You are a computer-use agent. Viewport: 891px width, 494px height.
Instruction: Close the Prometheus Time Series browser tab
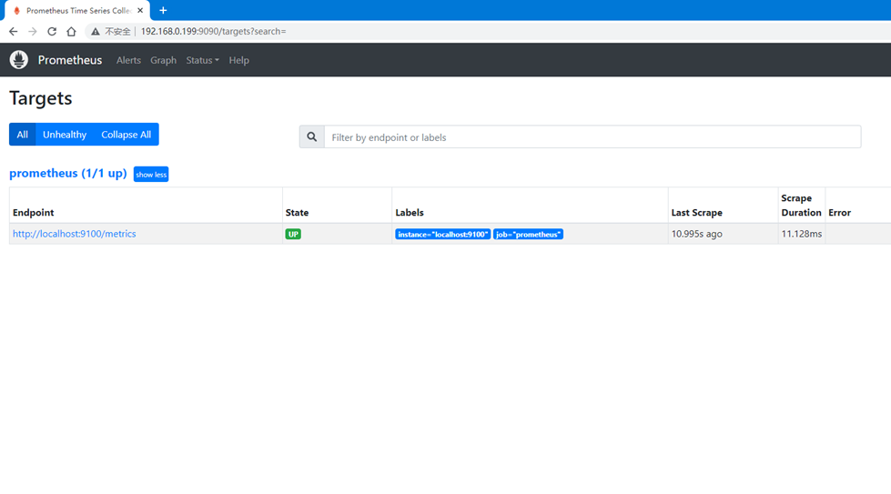[x=140, y=10]
